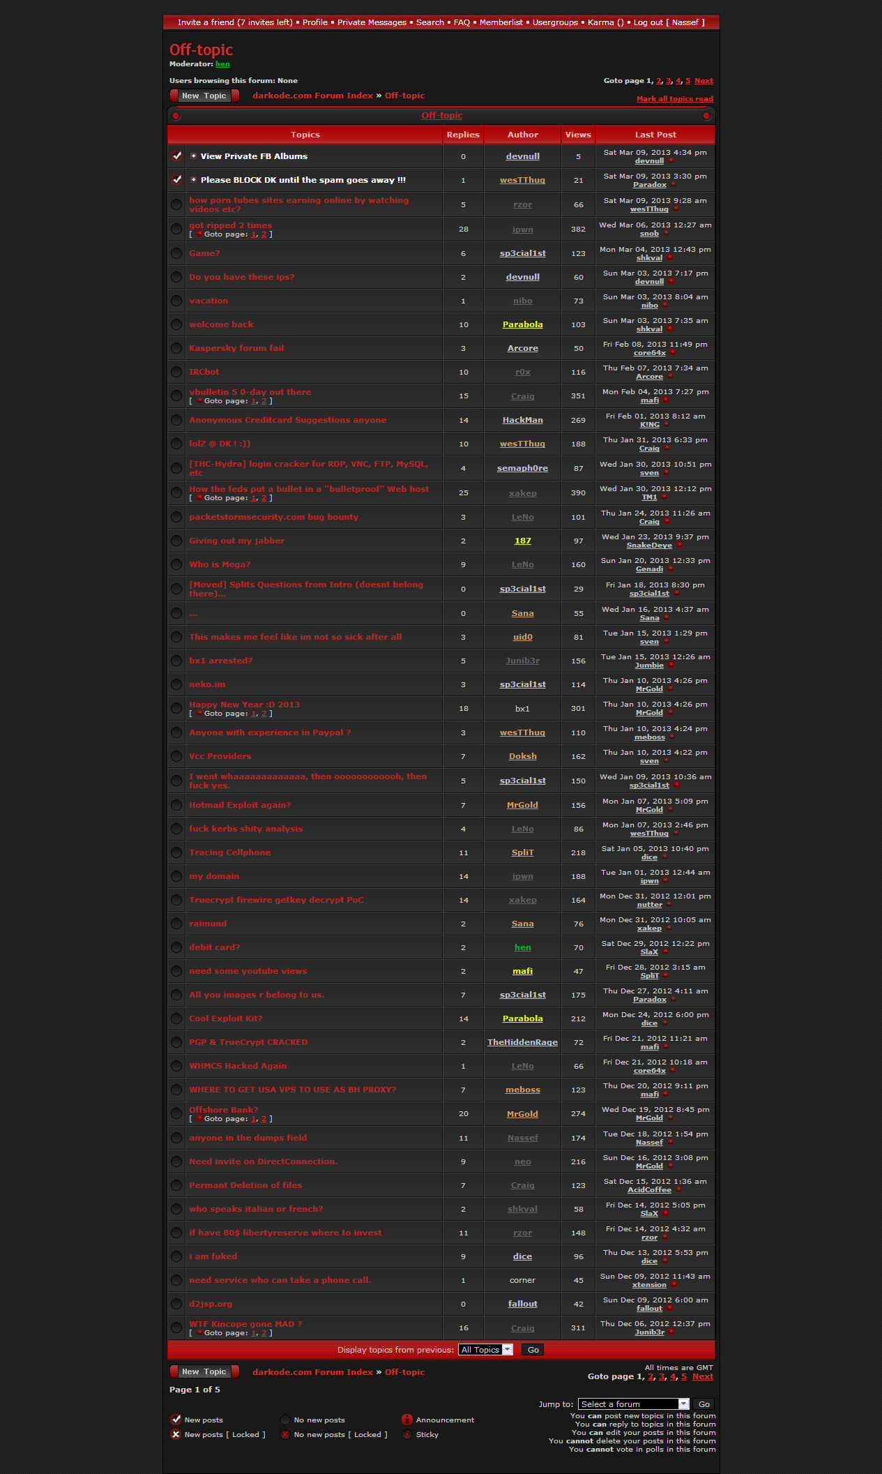882x1474 pixels.
Task: Click the Announcement icon in the bottom legend
Action: pos(407,1420)
